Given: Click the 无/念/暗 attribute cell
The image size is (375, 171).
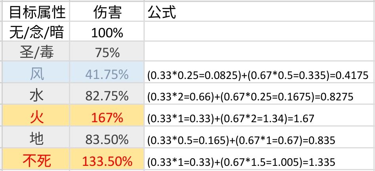Looking at the screenshot, I should 37,32.
